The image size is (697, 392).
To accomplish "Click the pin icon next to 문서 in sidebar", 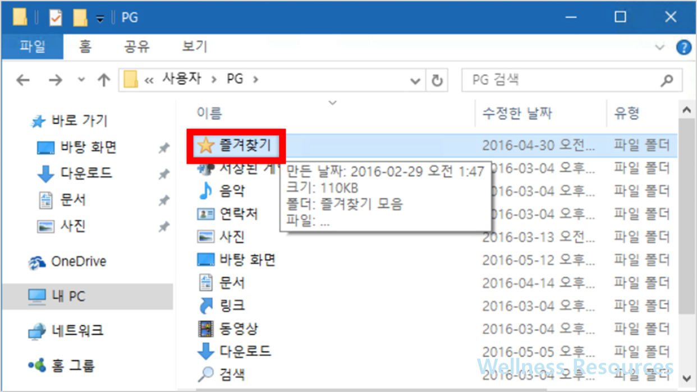I will tap(163, 200).
